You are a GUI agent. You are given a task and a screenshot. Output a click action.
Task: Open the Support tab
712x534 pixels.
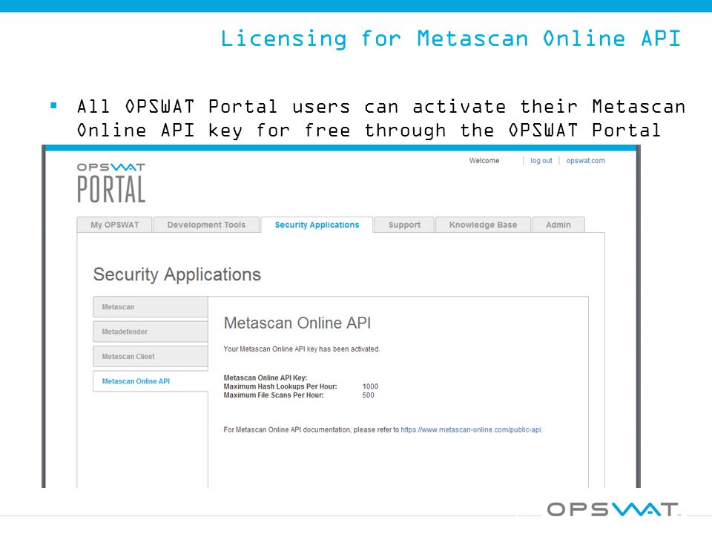(x=404, y=225)
